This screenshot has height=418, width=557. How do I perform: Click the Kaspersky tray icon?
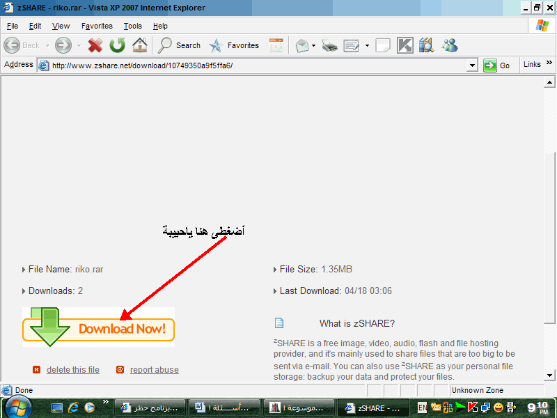coord(473,408)
